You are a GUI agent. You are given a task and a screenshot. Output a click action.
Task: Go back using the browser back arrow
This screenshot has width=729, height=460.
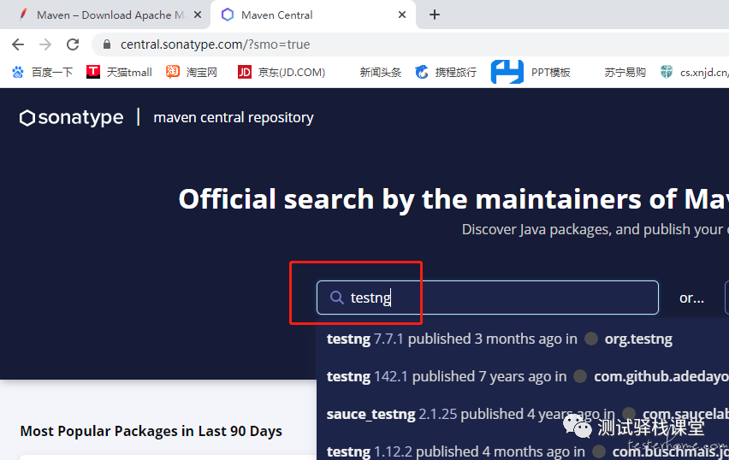(18, 44)
